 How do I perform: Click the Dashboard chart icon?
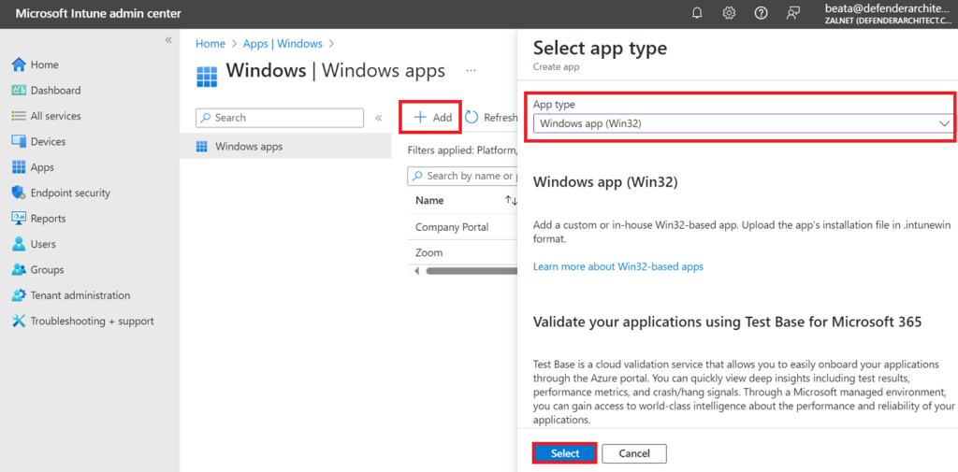(19, 91)
